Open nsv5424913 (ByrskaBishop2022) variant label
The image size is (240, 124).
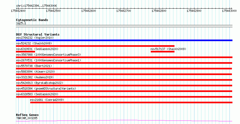click(x=40, y=83)
